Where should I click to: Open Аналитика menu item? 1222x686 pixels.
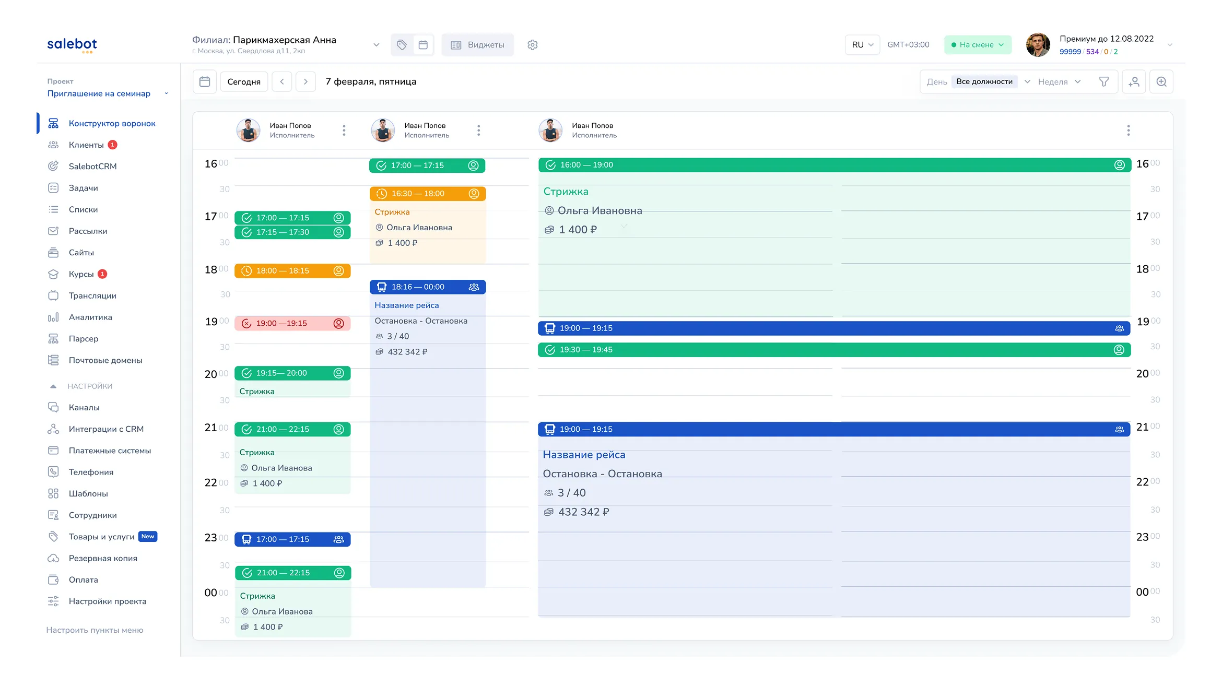[90, 317]
